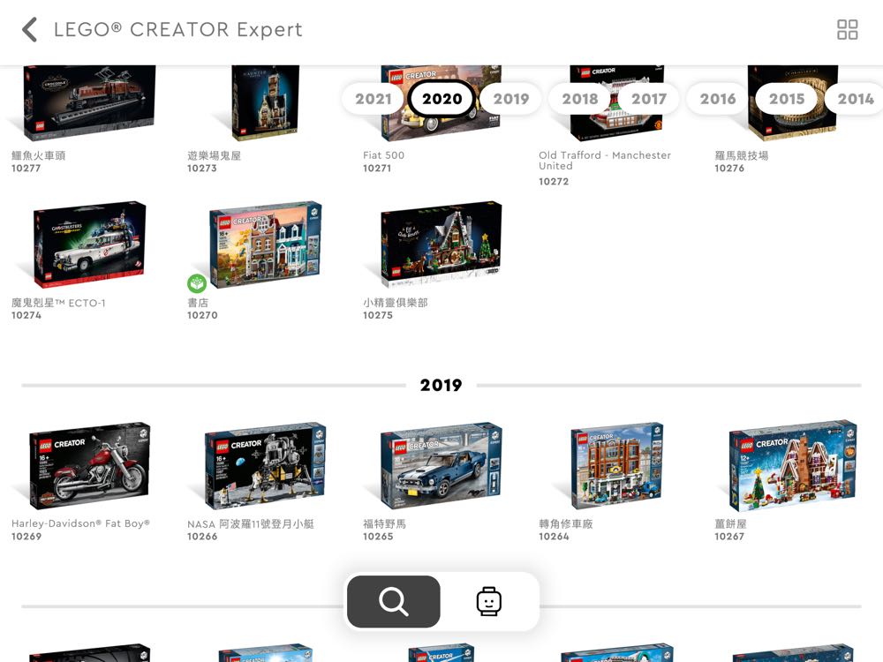The image size is (883, 662).
Task: Jump to year 2018
Action: click(579, 99)
